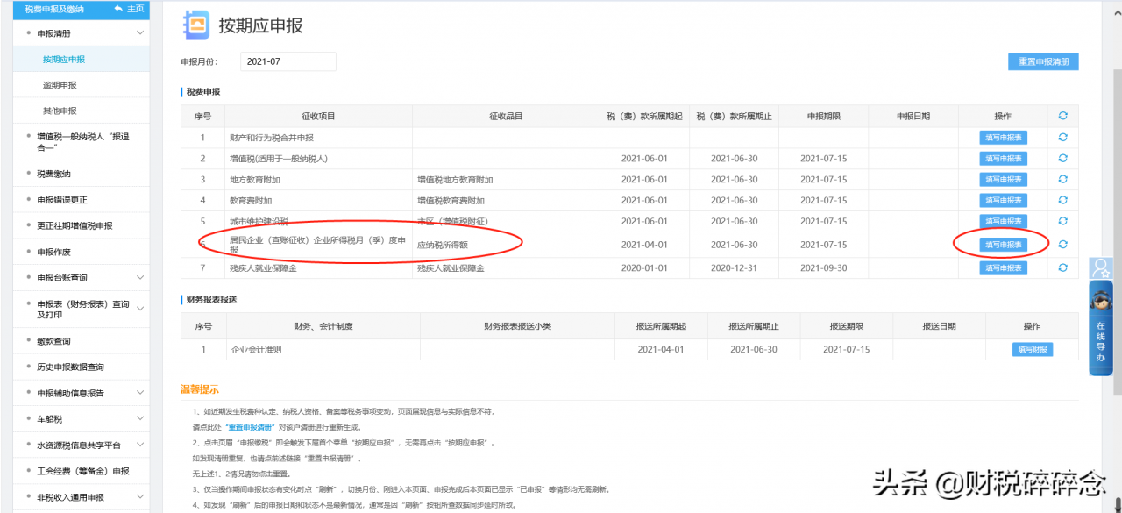1122x513 pixels.
Task: Refresh the 城市维护建设税 row
Action: (1062, 221)
